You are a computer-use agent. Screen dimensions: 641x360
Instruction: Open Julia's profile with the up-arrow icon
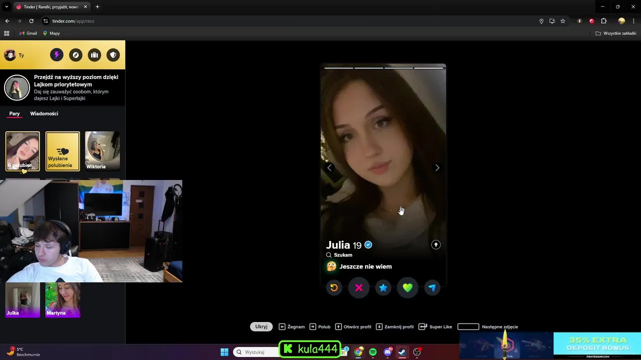(x=436, y=244)
